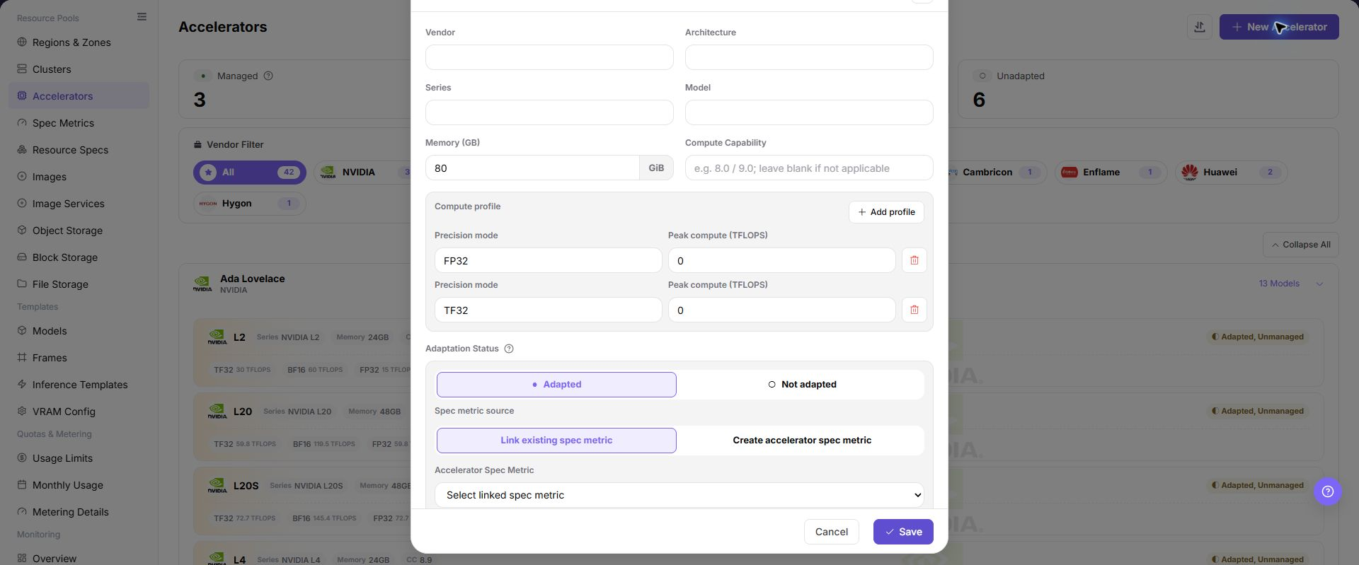Screen dimensions: 1359x565
Task: Select Accelerators sidebar item
Action: [79, 96]
